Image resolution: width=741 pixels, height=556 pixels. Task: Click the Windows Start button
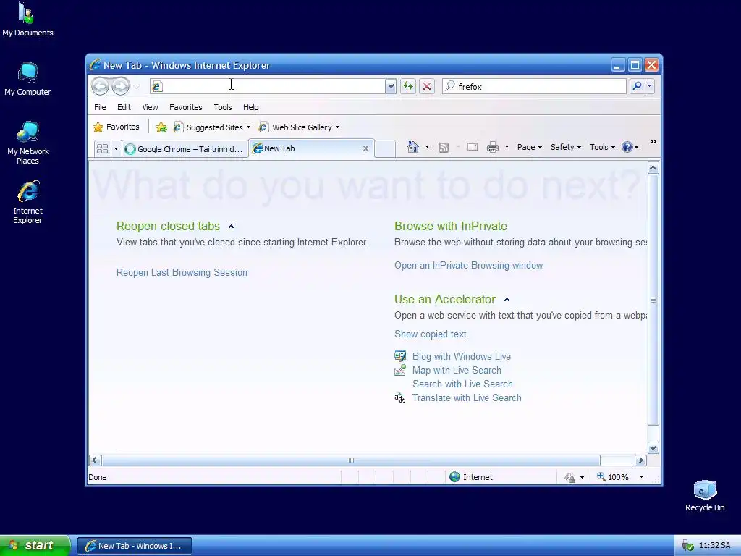(x=35, y=546)
